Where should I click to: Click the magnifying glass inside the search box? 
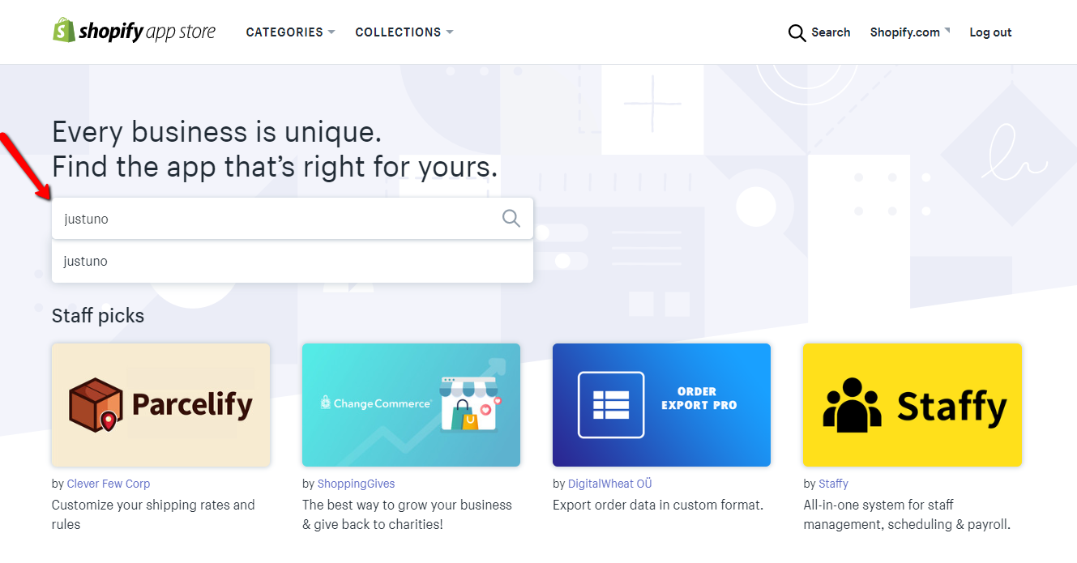(x=511, y=218)
